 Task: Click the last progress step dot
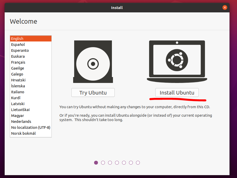138,163
